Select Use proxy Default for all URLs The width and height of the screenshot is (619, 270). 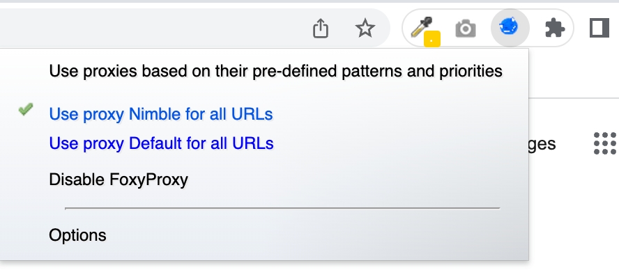161,143
